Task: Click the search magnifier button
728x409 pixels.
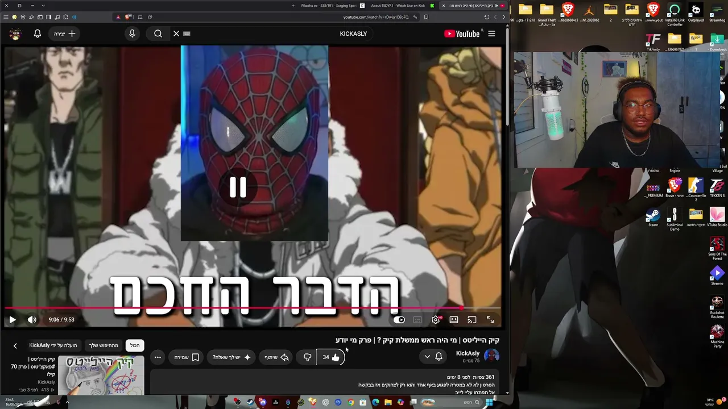Action: 158,34
